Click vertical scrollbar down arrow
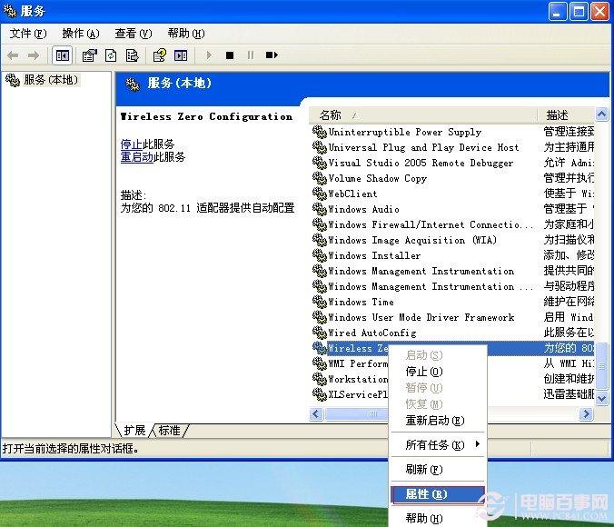The height and width of the screenshot is (527, 614). (601, 399)
